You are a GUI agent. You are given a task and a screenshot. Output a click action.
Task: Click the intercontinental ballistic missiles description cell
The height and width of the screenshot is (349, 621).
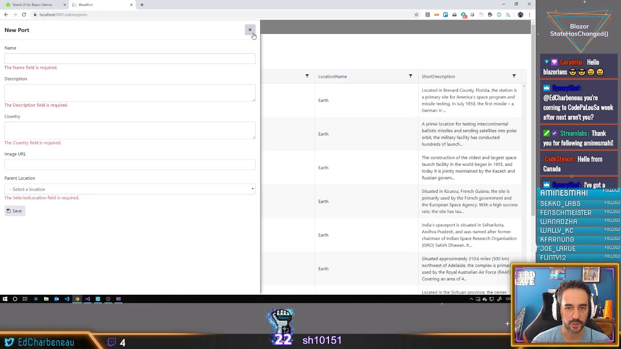coord(470,134)
